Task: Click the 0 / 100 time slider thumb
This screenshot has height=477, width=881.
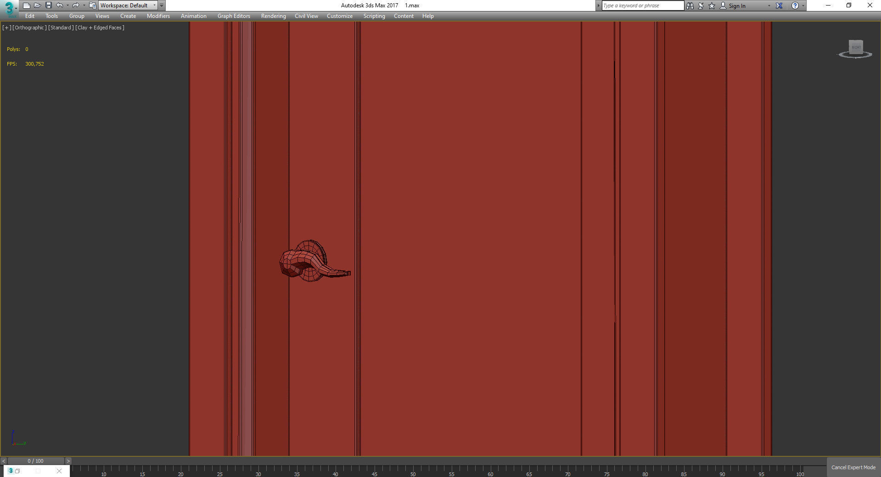Action: click(x=36, y=461)
